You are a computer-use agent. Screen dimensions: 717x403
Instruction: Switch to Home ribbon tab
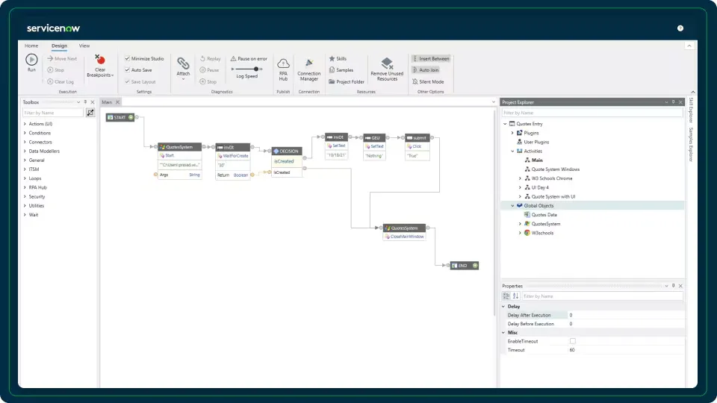pos(31,46)
